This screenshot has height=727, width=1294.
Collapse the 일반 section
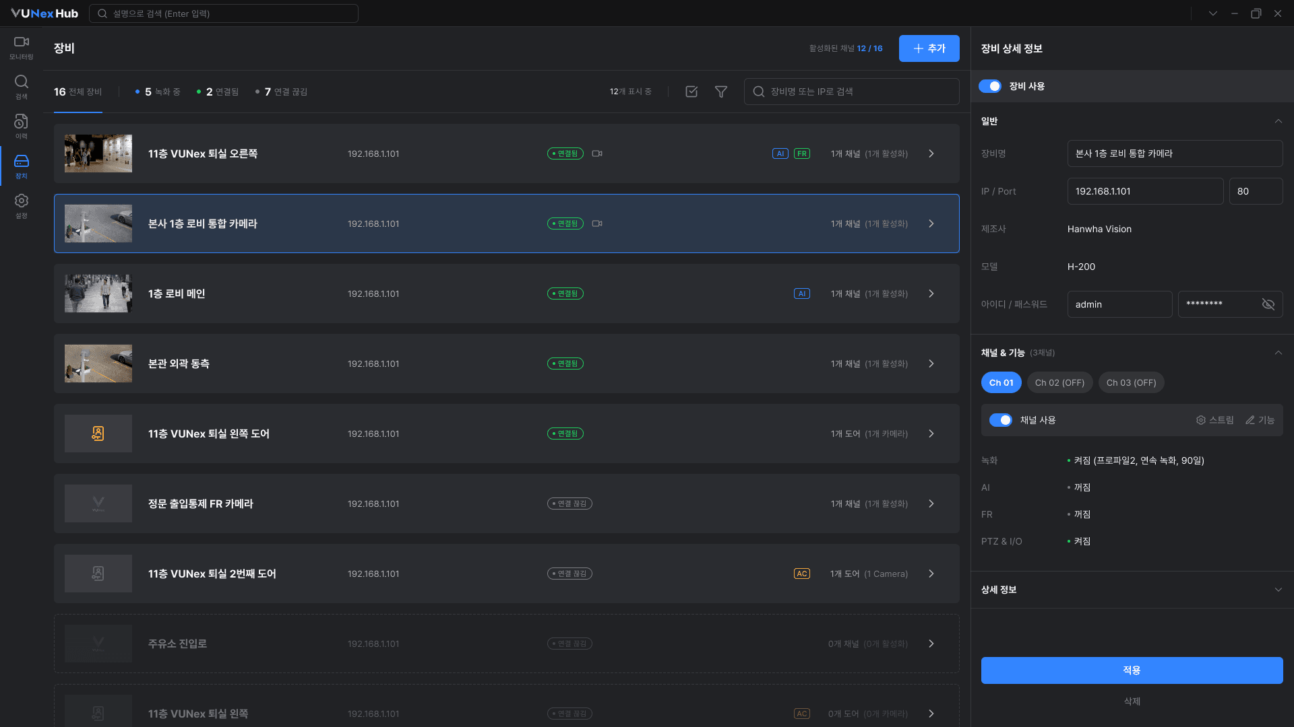coord(1278,121)
